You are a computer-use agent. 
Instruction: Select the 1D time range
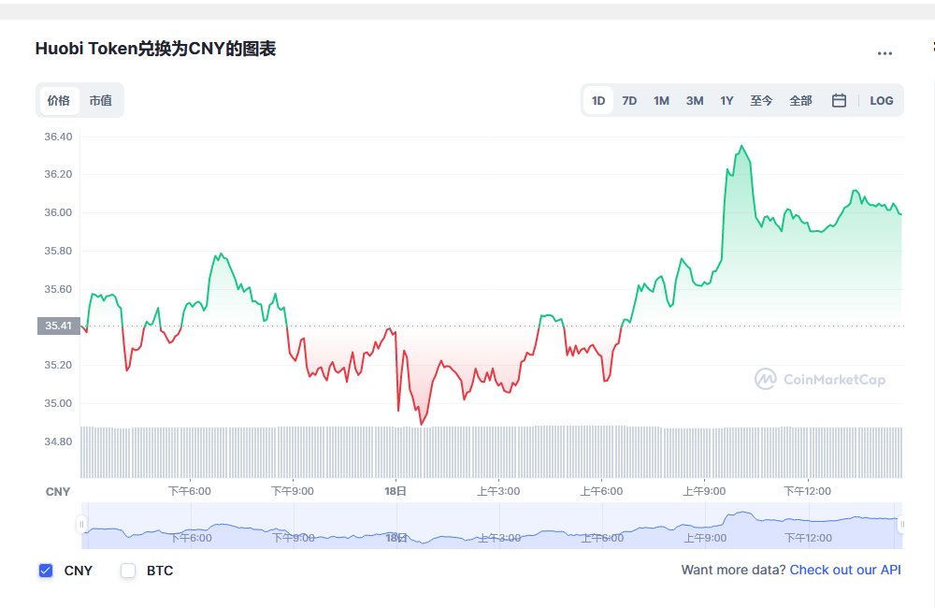click(598, 101)
